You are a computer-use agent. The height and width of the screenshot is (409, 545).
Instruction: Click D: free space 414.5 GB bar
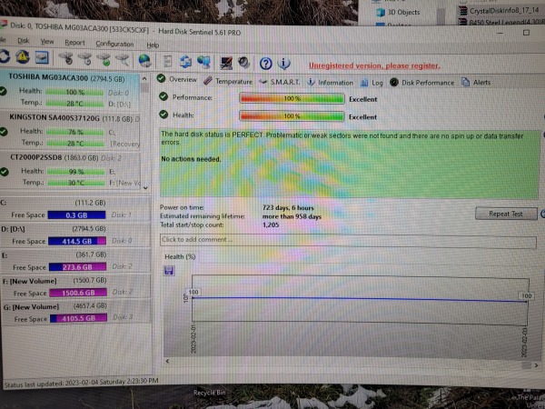coord(77,241)
